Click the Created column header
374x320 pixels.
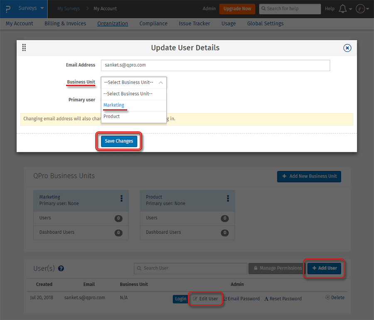click(x=44, y=284)
